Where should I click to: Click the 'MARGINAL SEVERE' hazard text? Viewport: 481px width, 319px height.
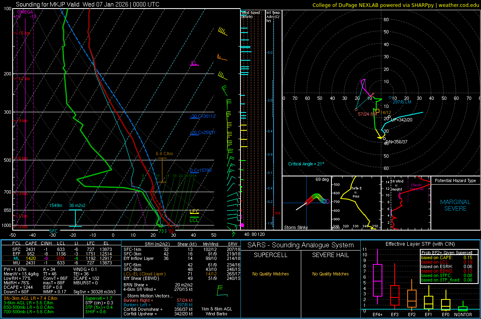coord(455,205)
